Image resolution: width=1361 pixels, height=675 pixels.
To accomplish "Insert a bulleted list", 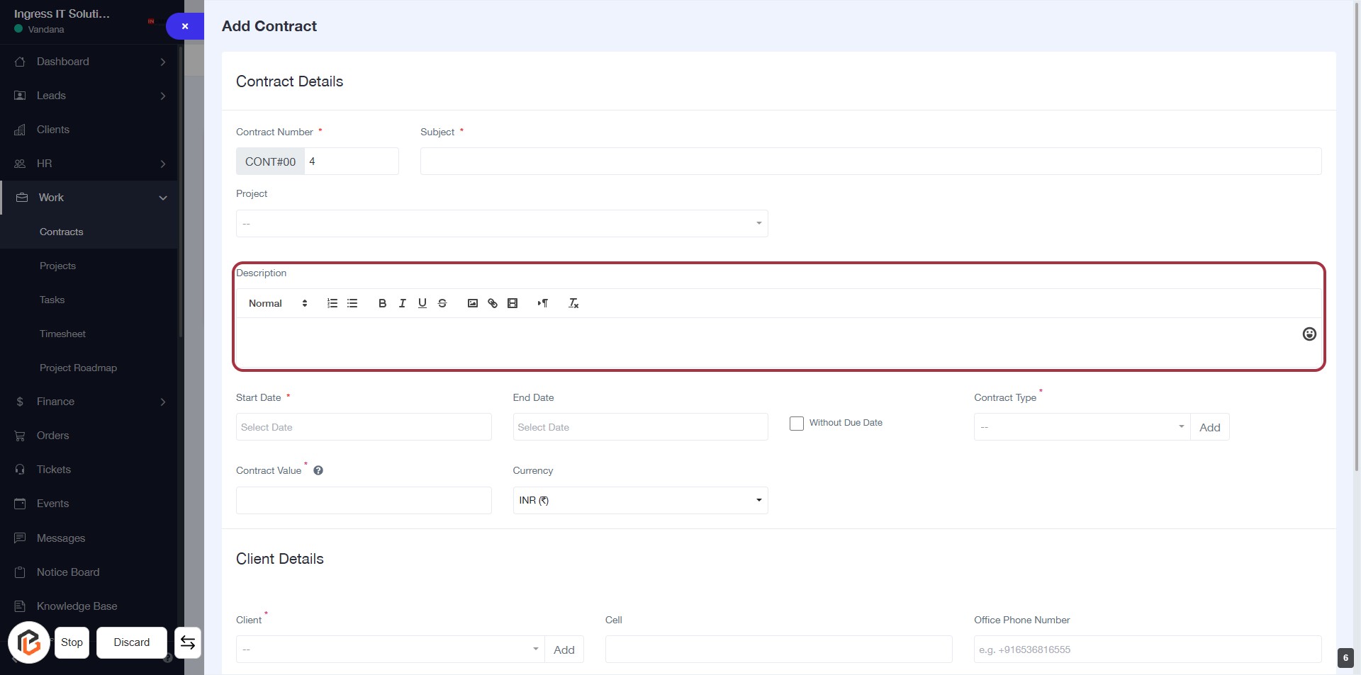I will coord(352,303).
